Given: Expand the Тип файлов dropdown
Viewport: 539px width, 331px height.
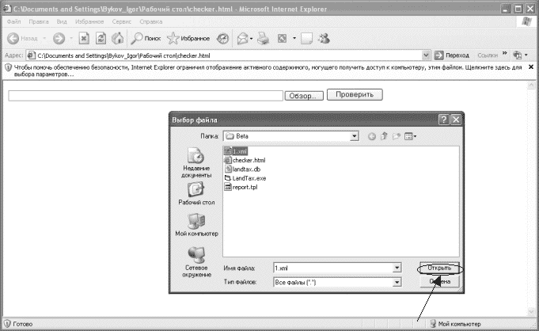Looking at the screenshot, I should tap(397, 282).
